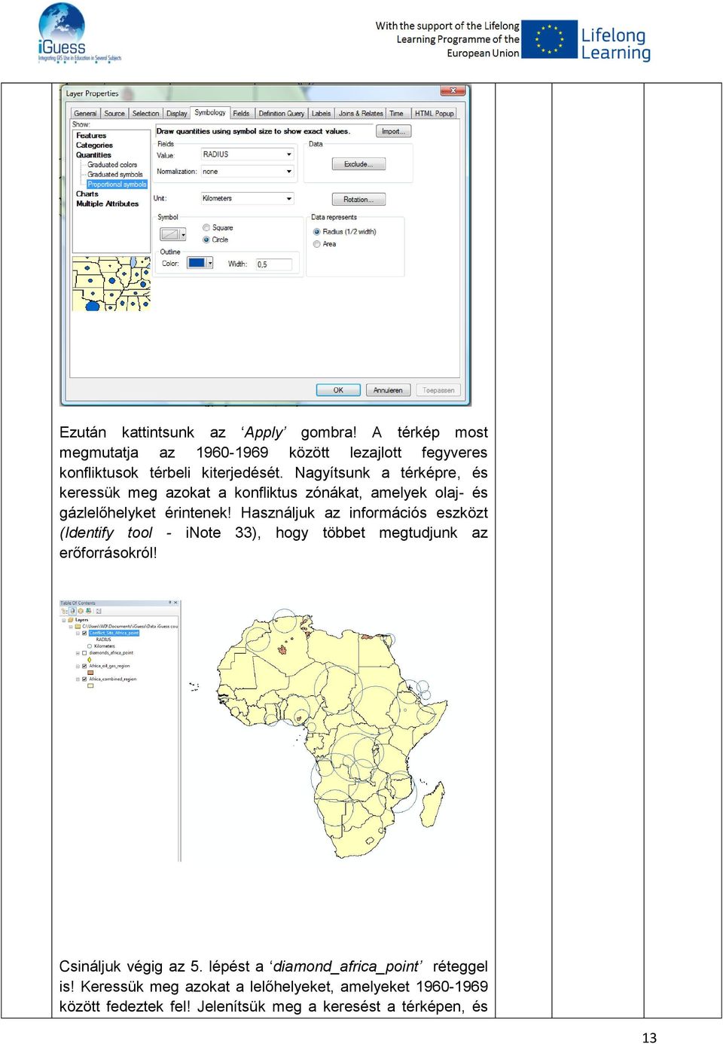The image size is (723, 1044).
Task: Click the List By Drawing Order icon
Action: point(64,611)
